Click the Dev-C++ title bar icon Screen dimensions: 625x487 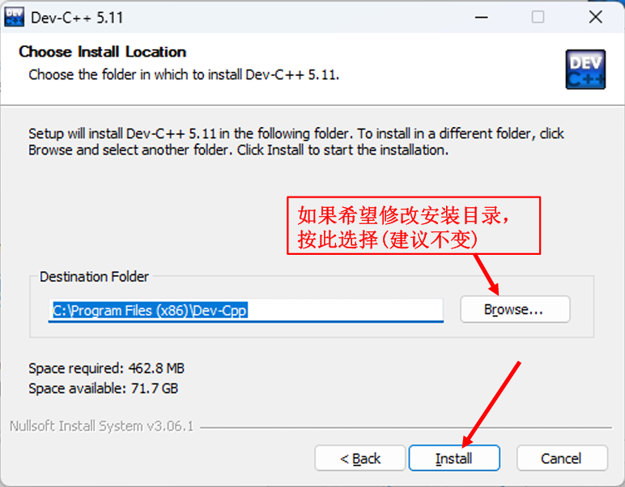[x=15, y=17]
